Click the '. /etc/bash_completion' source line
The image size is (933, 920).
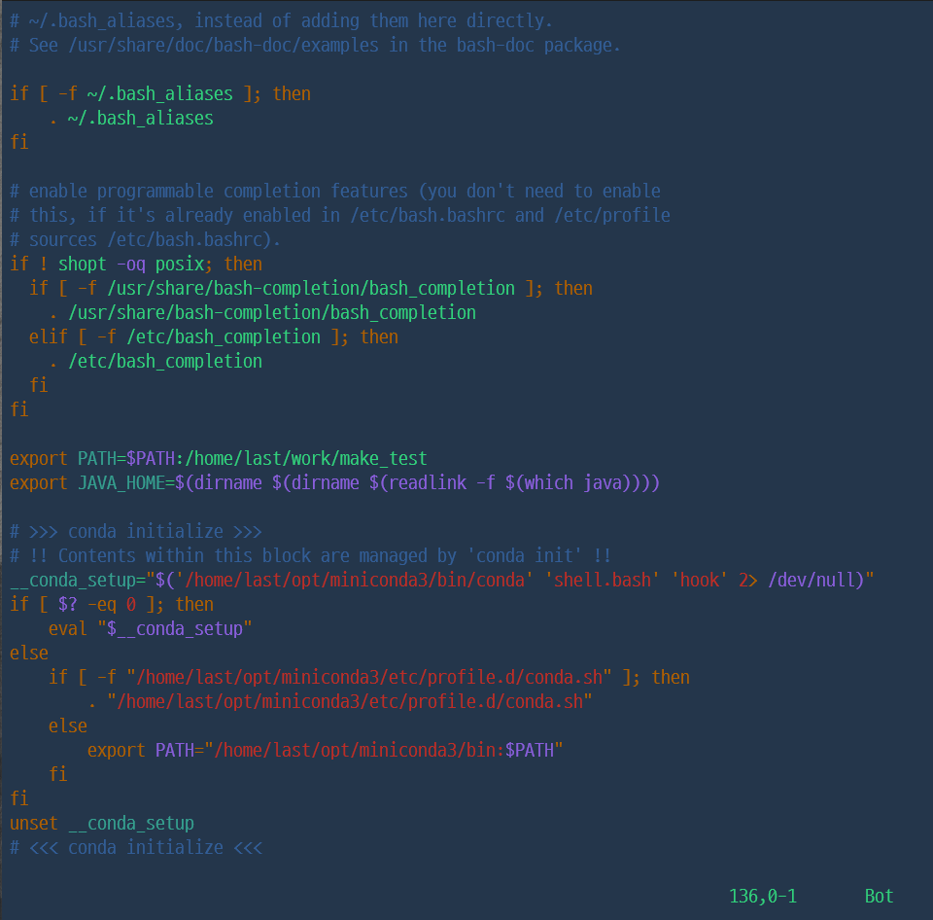point(155,362)
